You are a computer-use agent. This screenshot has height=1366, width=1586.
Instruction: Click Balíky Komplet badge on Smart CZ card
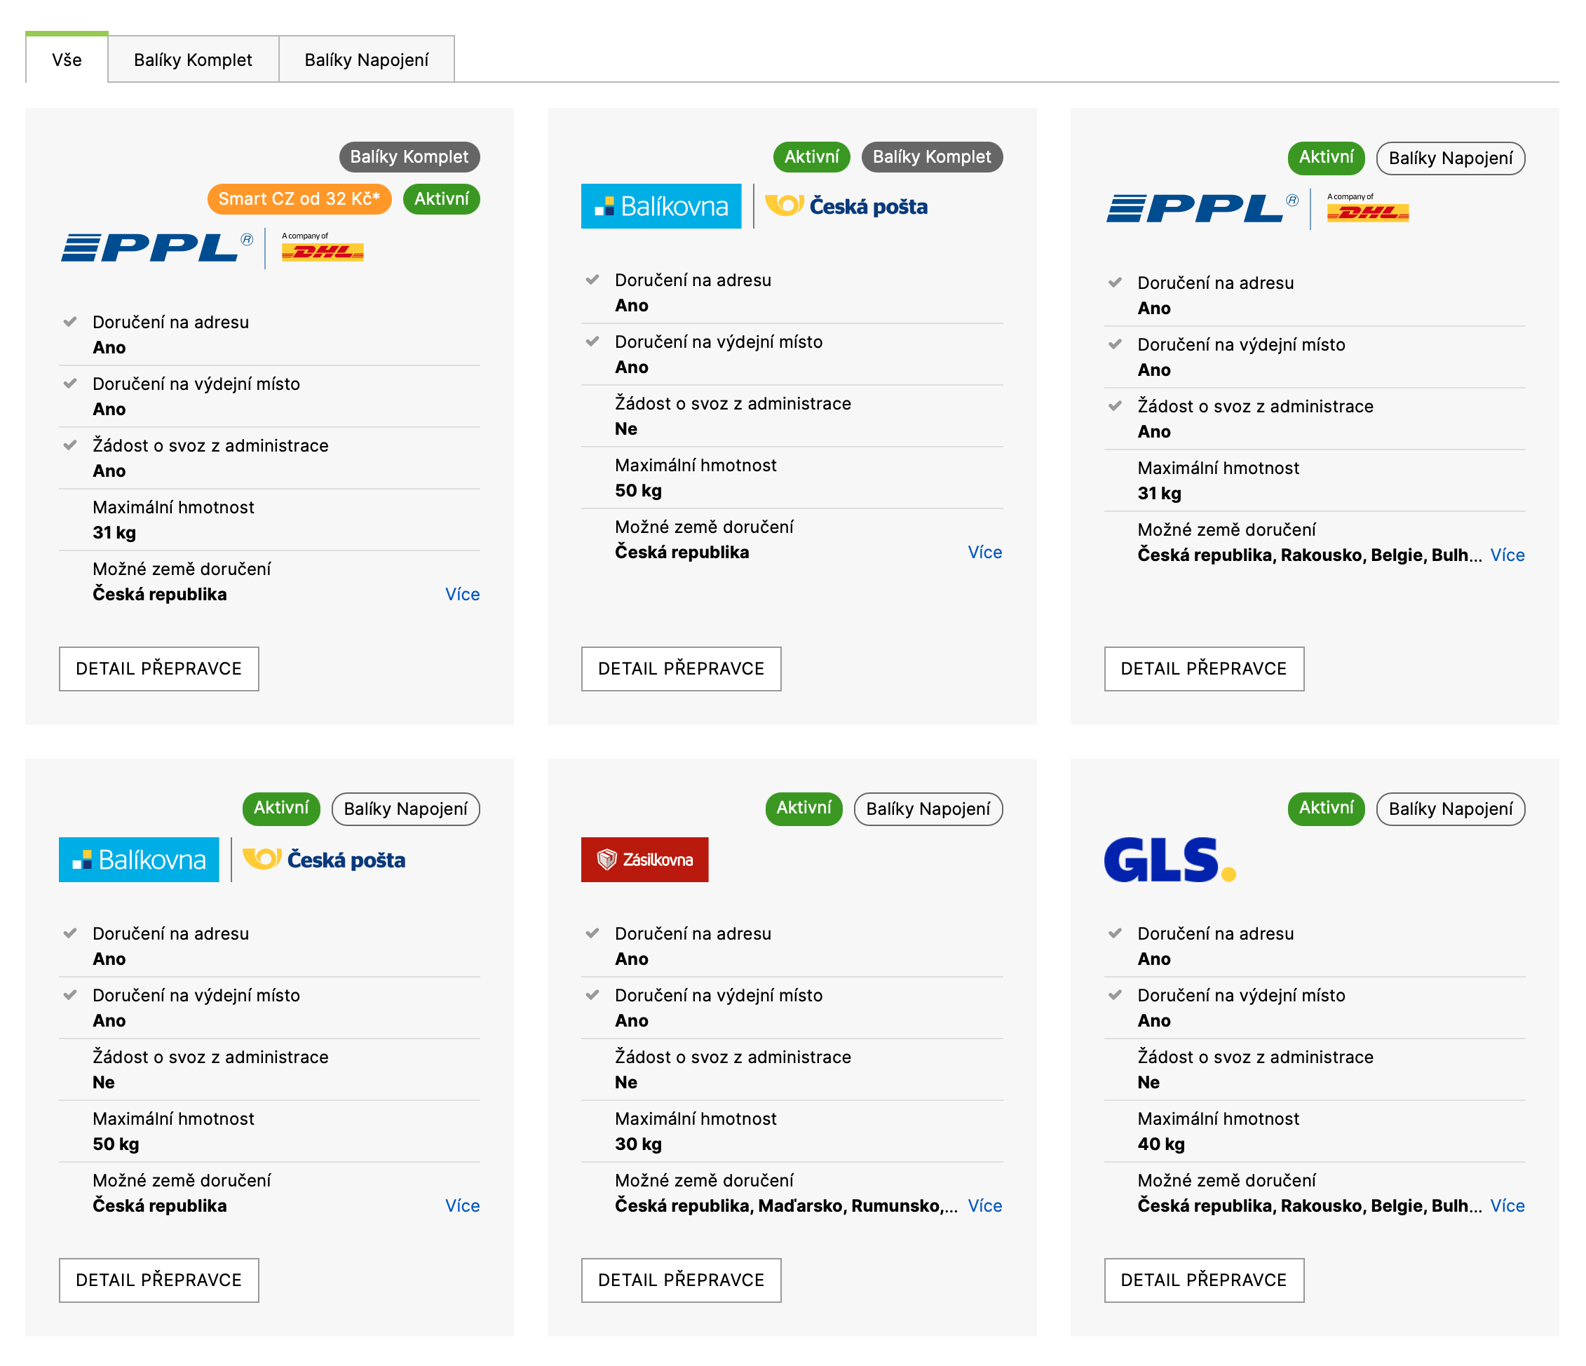click(x=409, y=157)
